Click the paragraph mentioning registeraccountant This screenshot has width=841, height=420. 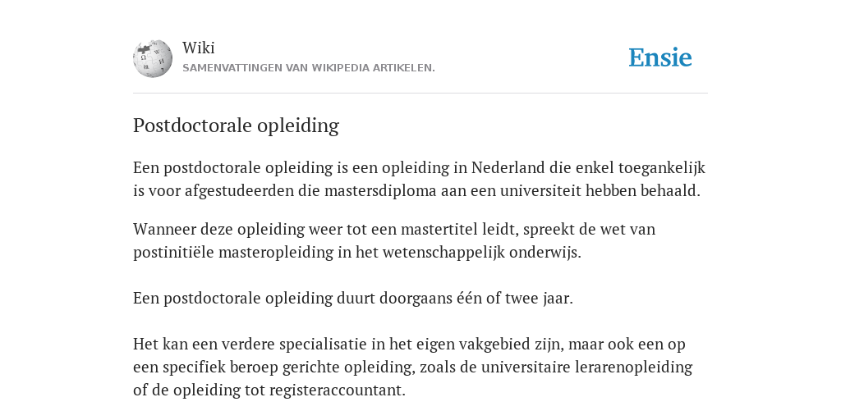(x=412, y=367)
